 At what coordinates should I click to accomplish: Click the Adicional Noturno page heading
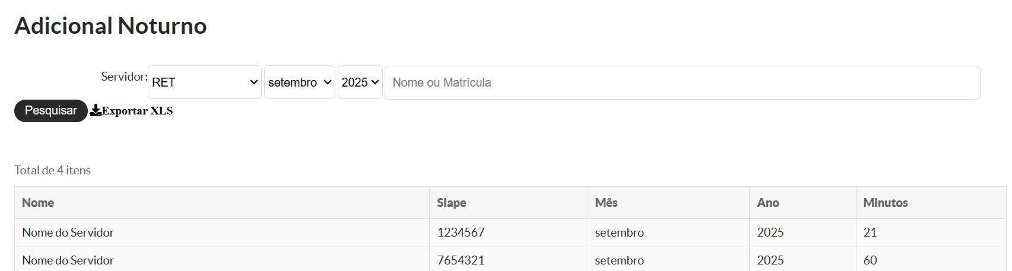pos(110,26)
